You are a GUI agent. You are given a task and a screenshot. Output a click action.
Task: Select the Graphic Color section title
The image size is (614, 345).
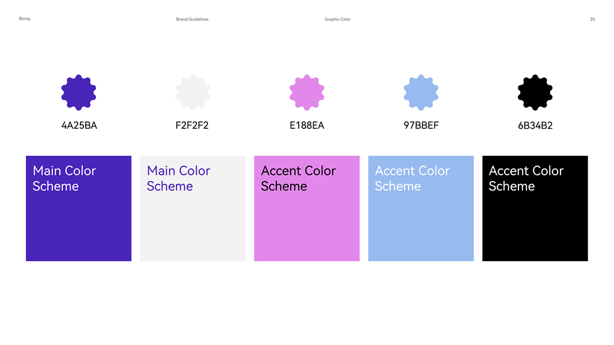(337, 20)
